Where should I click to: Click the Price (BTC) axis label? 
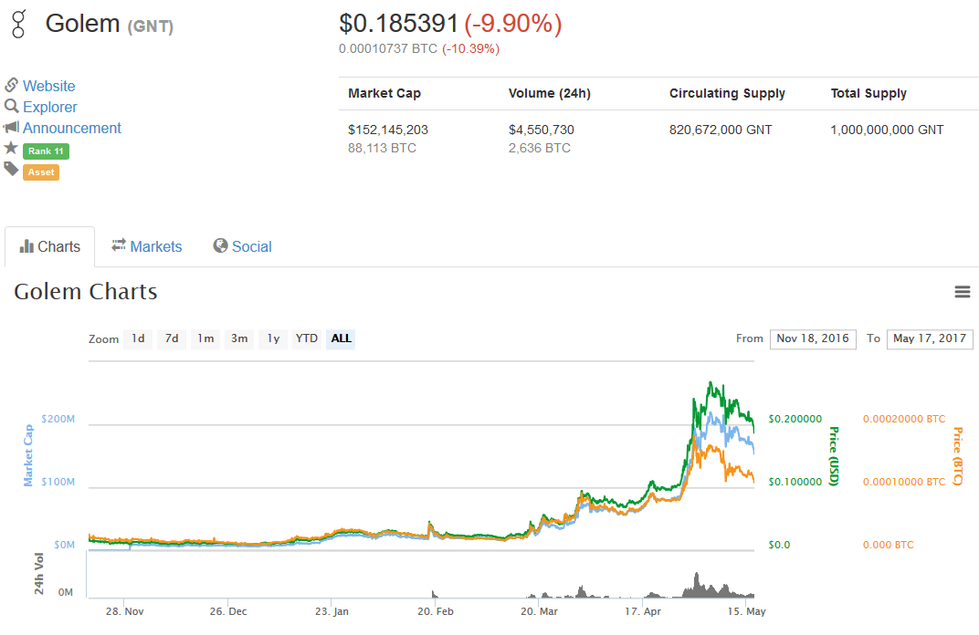958,456
